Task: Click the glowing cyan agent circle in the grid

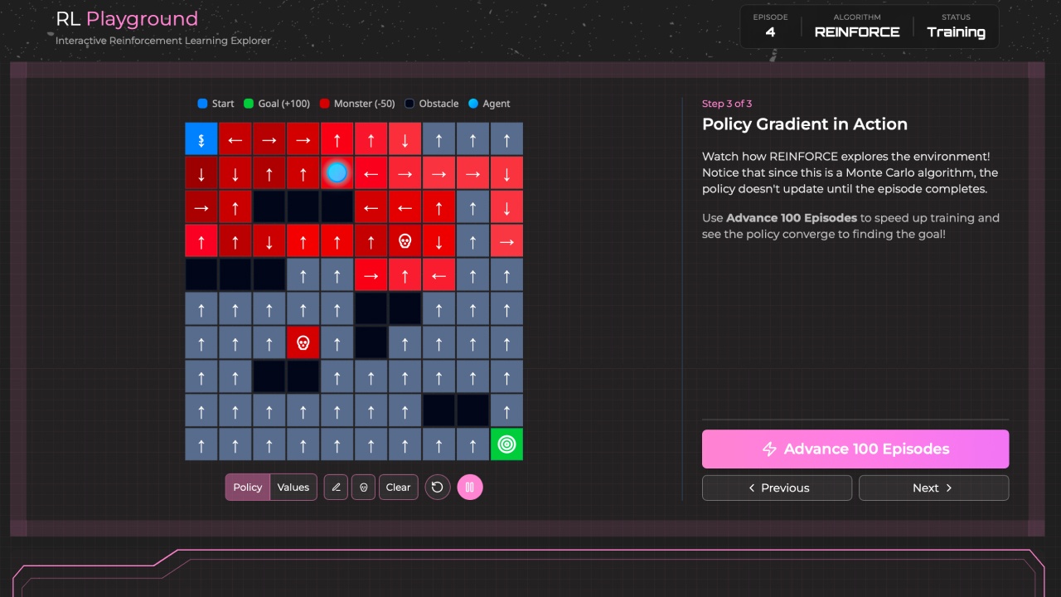Action: (337, 172)
